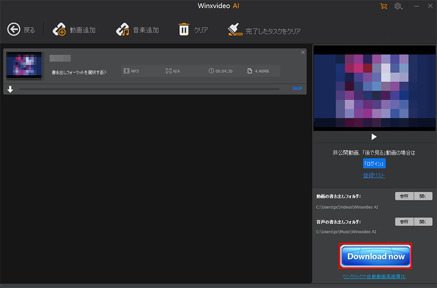Browse audio output folder with 参照
This screenshot has width=437, height=288.
[405, 222]
